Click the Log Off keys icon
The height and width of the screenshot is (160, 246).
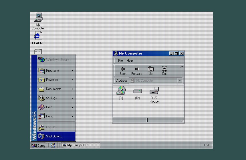(x=41, y=127)
